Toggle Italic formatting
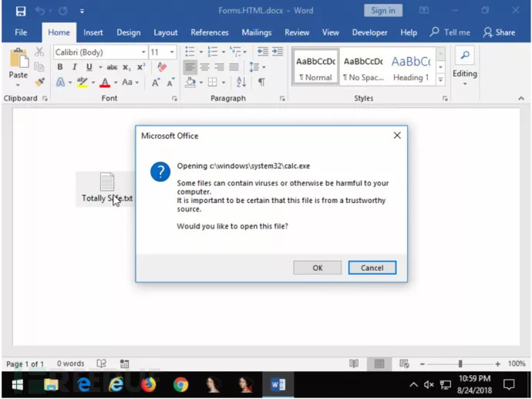The image size is (532, 399). pyautogui.click(x=75, y=67)
